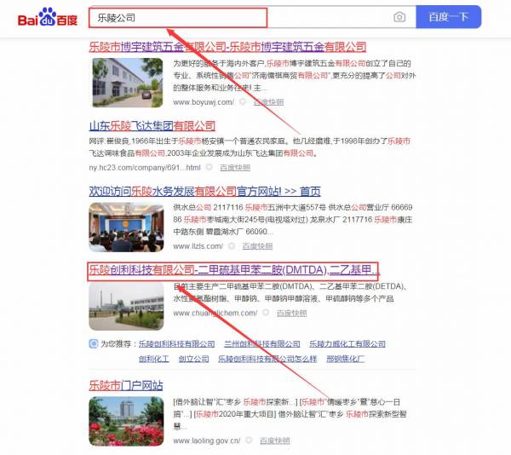Select recommended search 乐陵力威化工有限公司

[347, 343]
